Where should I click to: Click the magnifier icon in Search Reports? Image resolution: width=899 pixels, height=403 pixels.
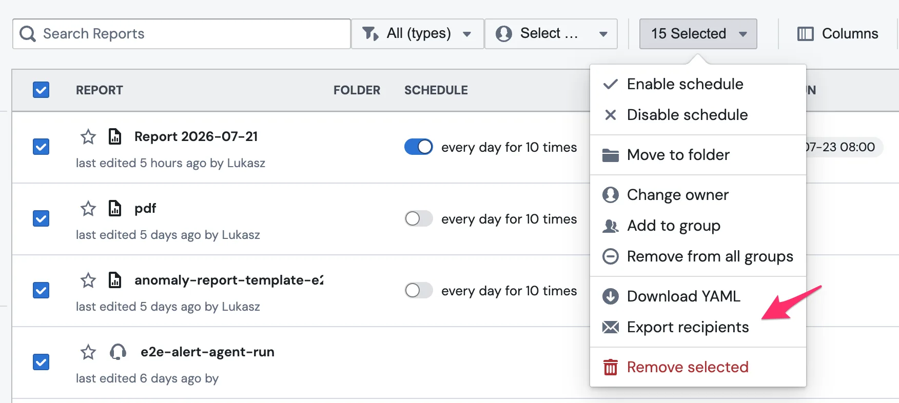(28, 34)
